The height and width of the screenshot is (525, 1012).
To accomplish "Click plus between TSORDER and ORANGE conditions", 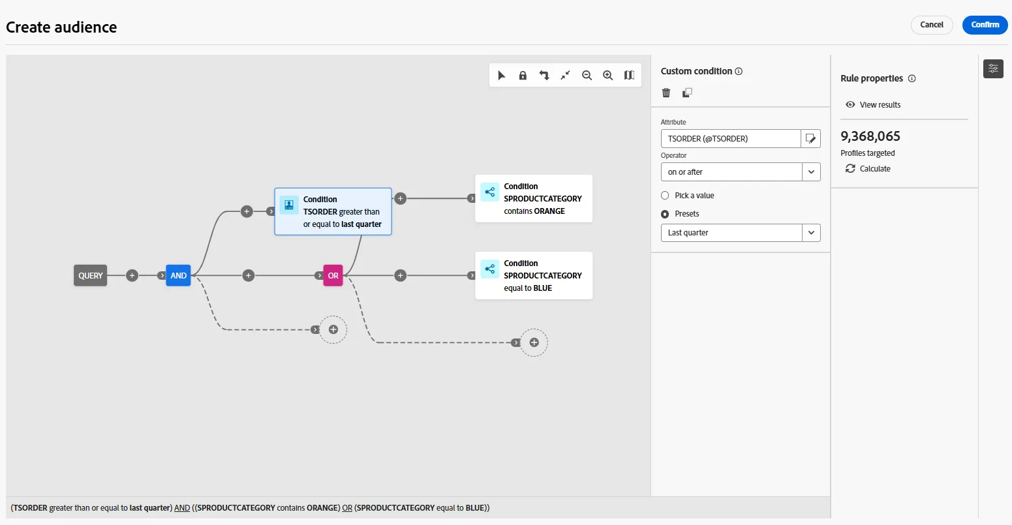I will (x=401, y=198).
